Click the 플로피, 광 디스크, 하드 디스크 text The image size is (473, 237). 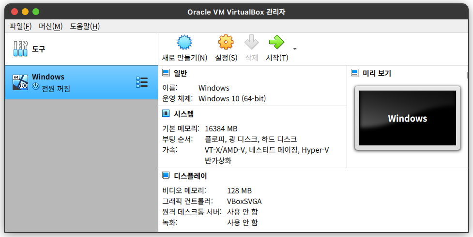(251, 139)
